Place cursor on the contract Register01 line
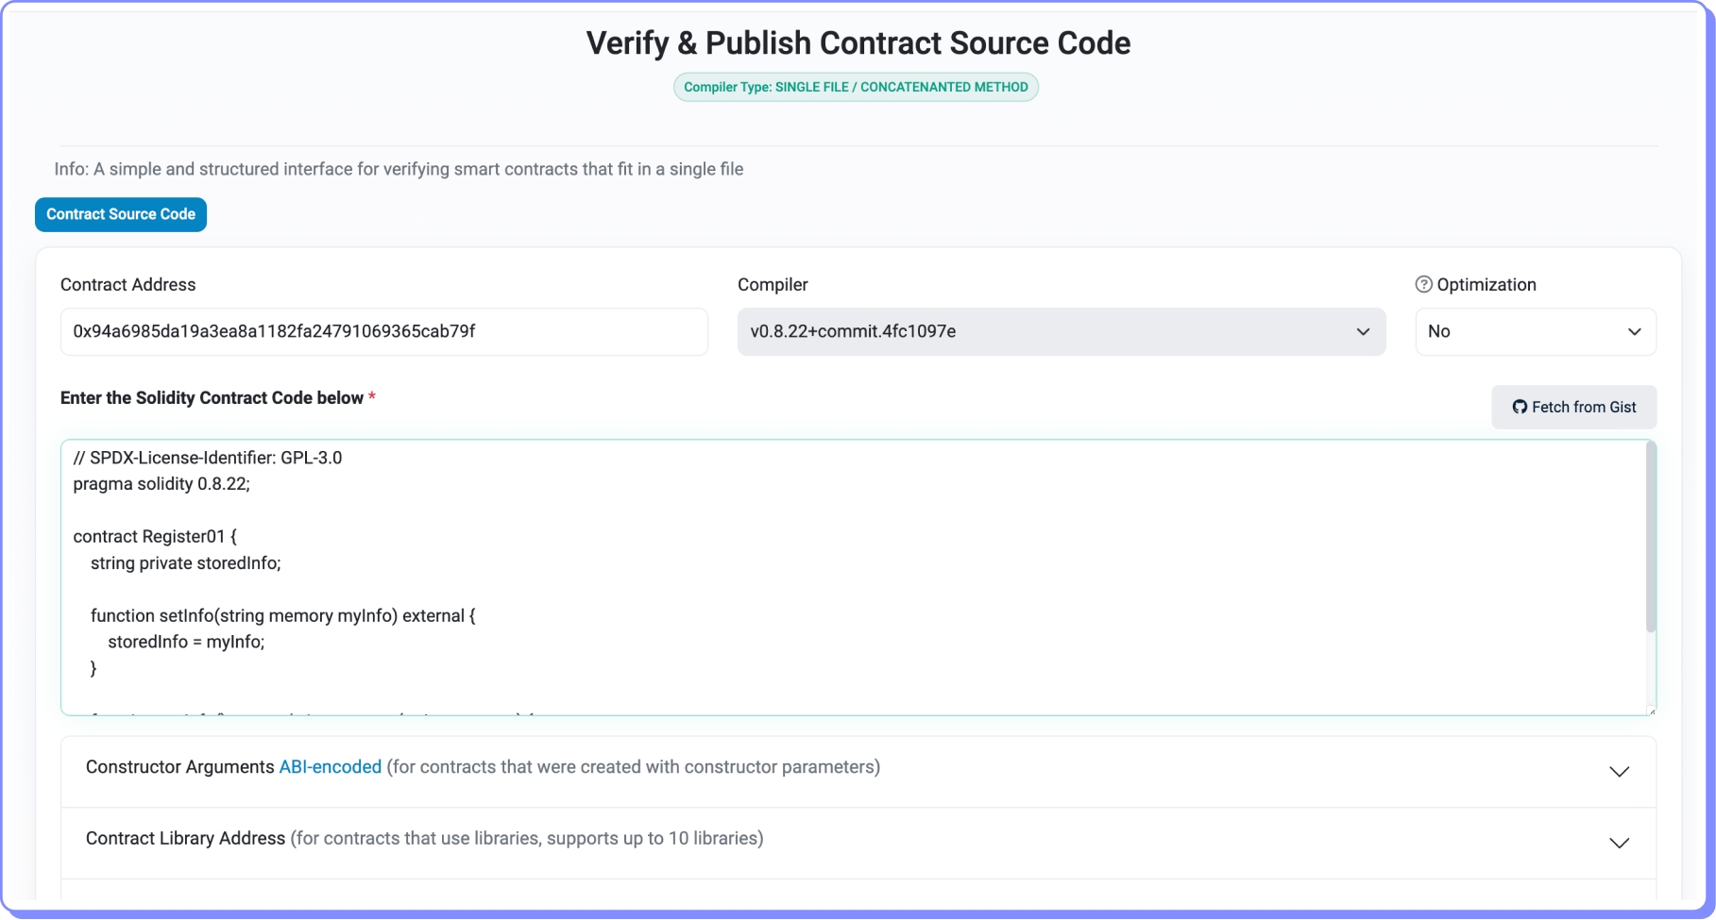 (x=155, y=537)
